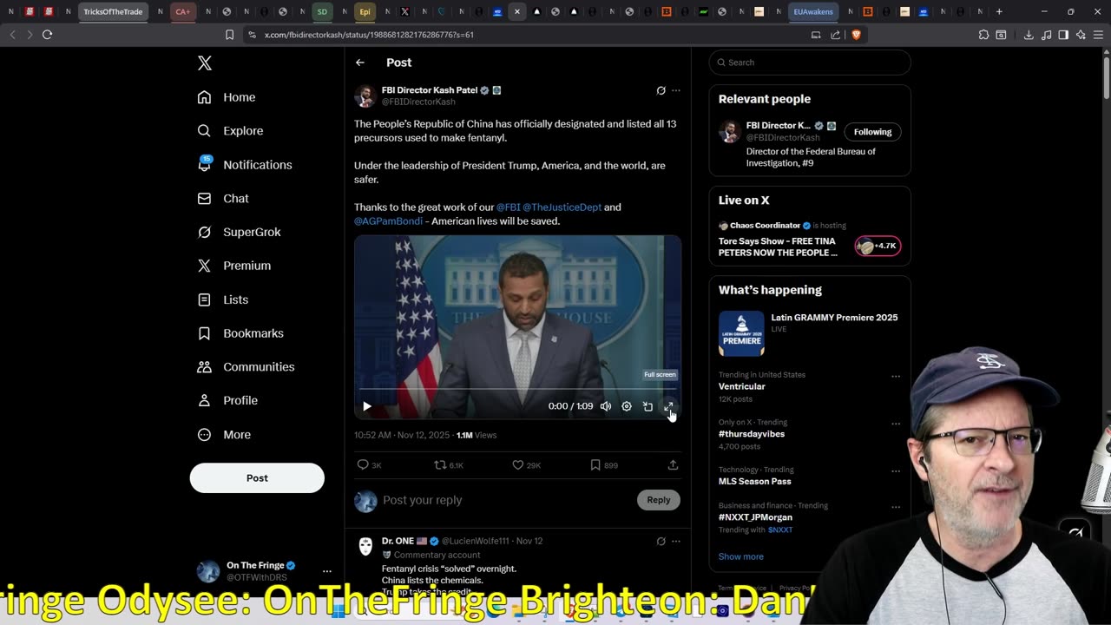1111x625 pixels.
Task: Toggle picture-in-picture on video
Action: click(x=648, y=406)
